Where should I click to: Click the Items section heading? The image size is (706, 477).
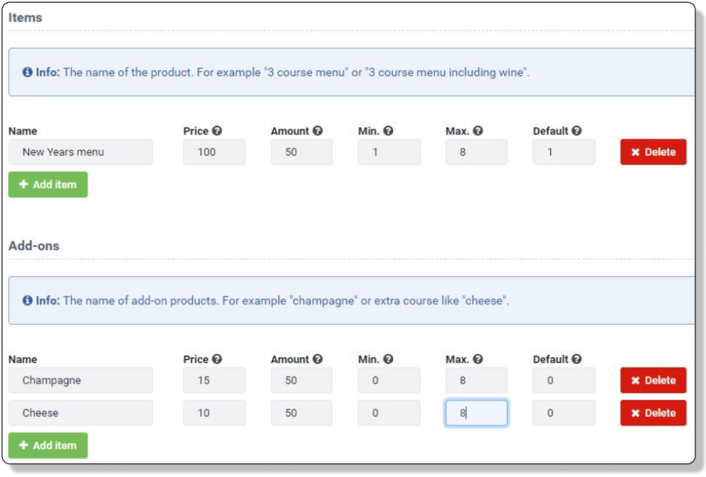click(x=26, y=17)
